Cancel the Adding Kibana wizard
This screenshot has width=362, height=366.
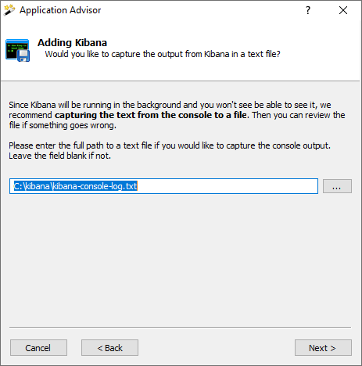pyautogui.click(x=38, y=347)
